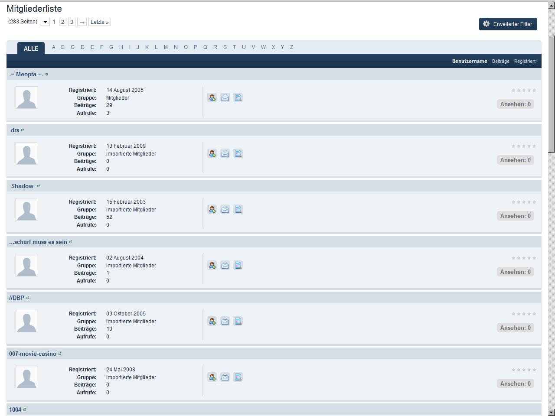Click '13 Februar 2009' date text
The width and height of the screenshot is (555, 416).
tap(126, 146)
